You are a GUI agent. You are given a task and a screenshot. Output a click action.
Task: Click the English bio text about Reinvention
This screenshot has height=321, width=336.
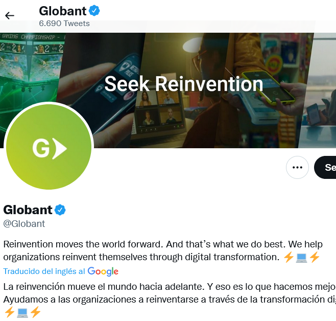pyautogui.click(x=163, y=250)
